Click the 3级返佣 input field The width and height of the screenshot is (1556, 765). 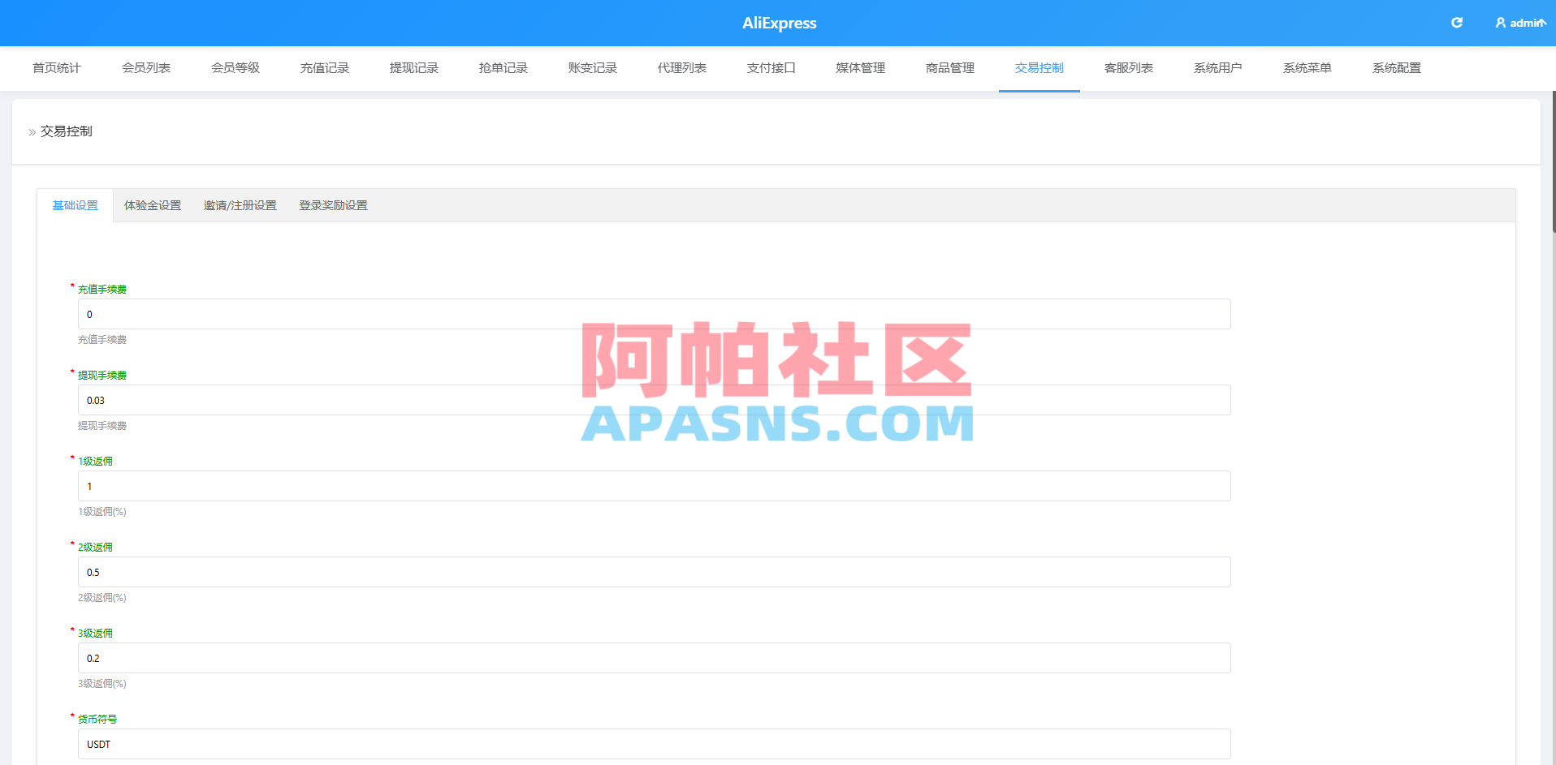[x=655, y=658]
